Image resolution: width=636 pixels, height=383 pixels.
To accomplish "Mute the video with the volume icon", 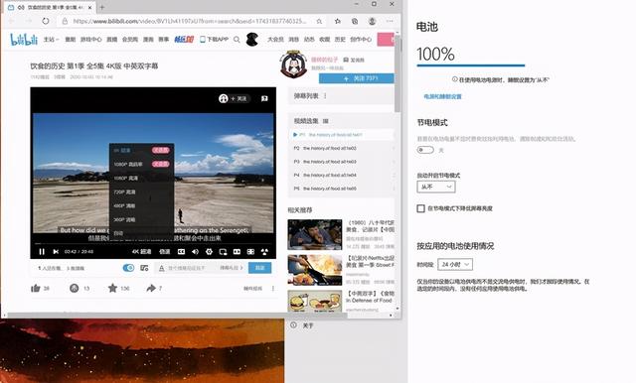I will [195, 251].
